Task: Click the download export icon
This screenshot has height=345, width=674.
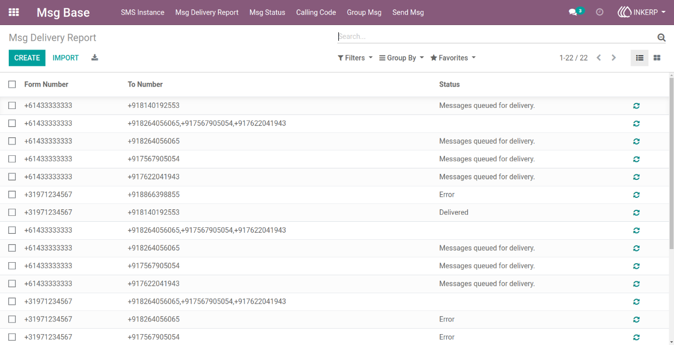Action: coord(94,58)
